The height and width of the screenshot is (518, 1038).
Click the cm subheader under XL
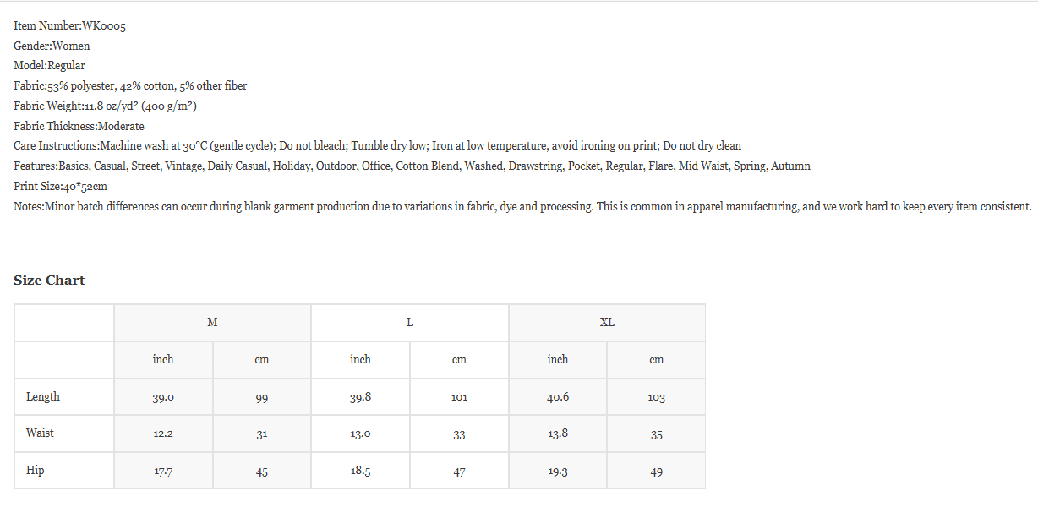(x=657, y=360)
